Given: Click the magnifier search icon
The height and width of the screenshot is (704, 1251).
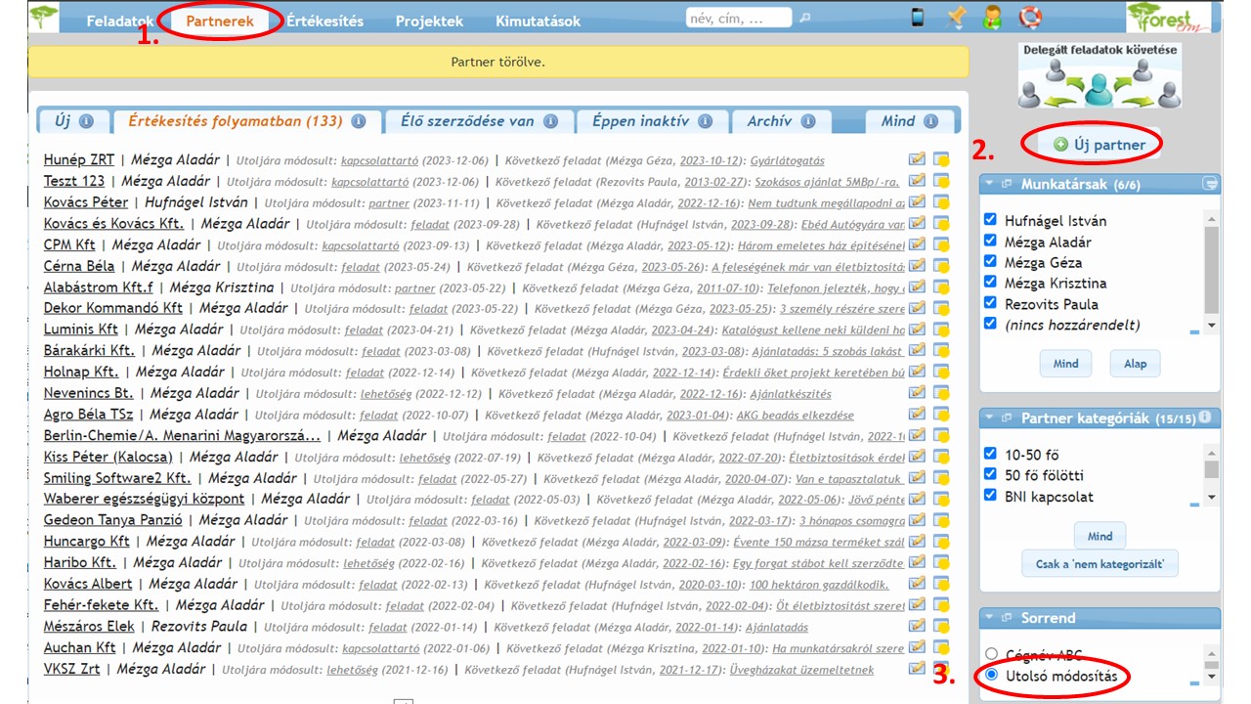Looking at the screenshot, I should pyautogui.click(x=805, y=18).
